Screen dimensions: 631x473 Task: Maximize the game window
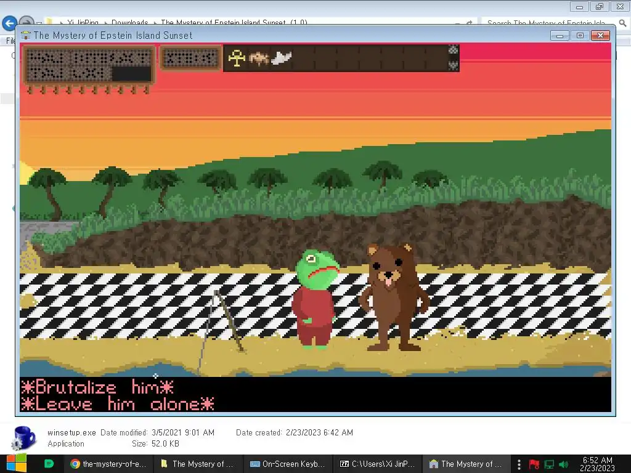coord(580,35)
